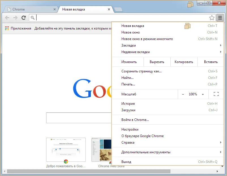
Task: Toggle fullscreen mode icon in the menu
Action: (x=216, y=94)
